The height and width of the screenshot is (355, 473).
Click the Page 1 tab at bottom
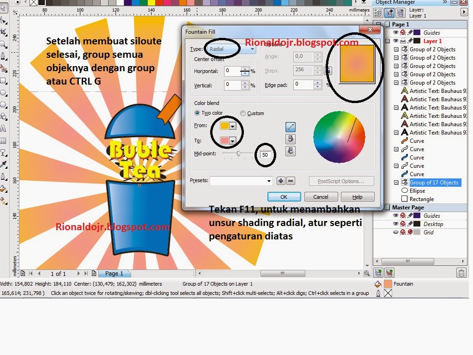pyautogui.click(x=114, y=273)
